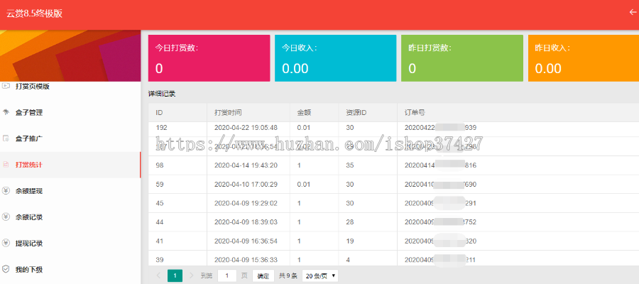Click the 今日打赏数 pink statistics card
The image size is (639, 284).
209,58
